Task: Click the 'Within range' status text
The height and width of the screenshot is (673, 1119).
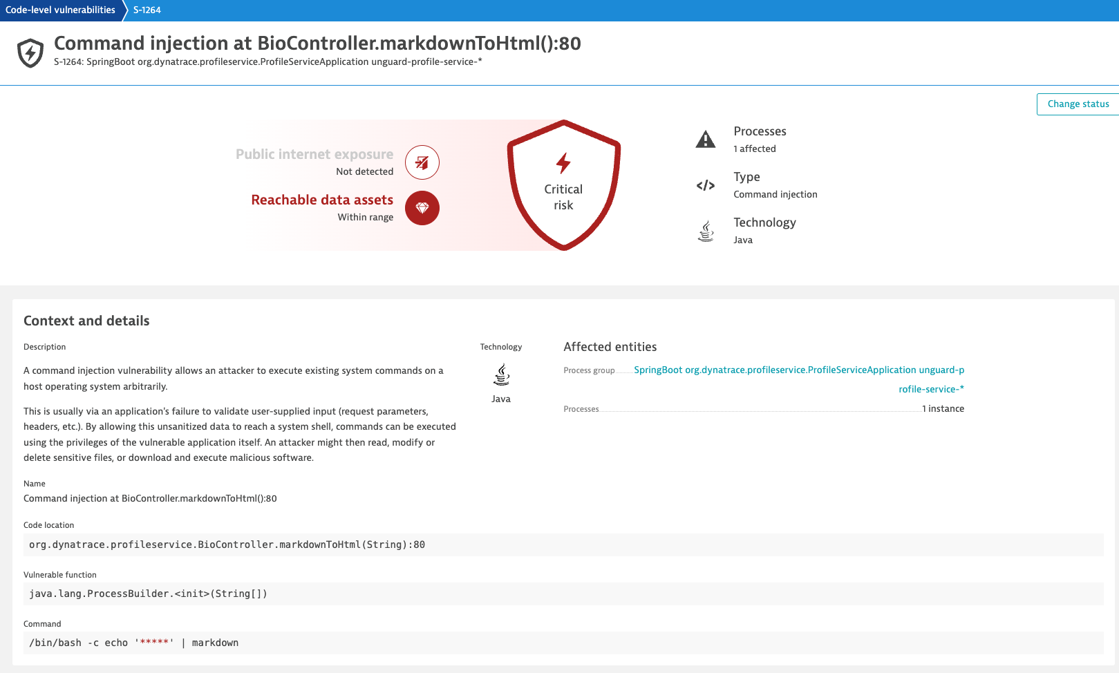Action: (x=366, y=217)
